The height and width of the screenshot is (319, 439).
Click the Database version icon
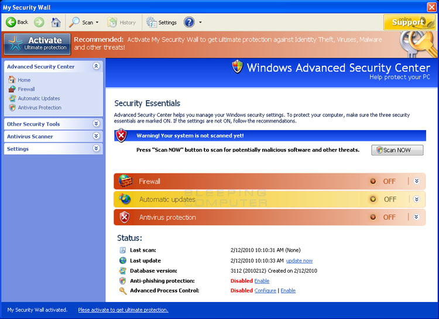point(123,270)
